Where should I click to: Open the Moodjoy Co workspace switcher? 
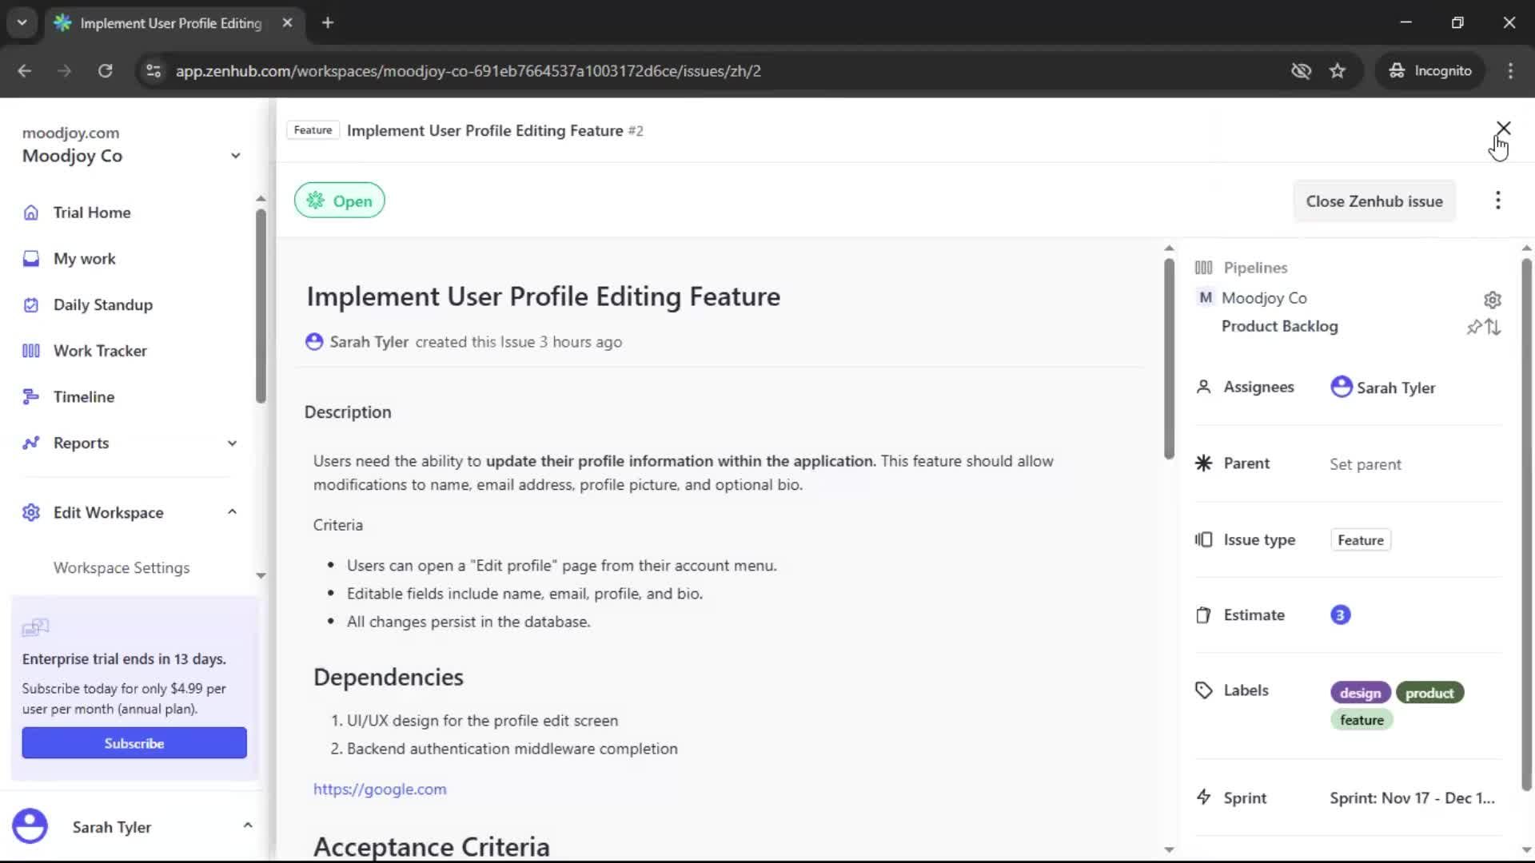pos(236,155)
